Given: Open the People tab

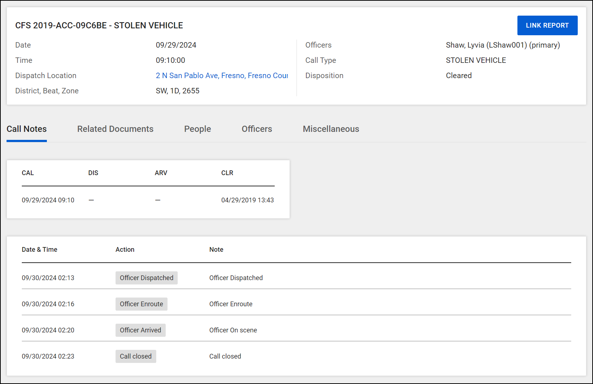Looking at the screenshot, I should (x=197, y=129).
